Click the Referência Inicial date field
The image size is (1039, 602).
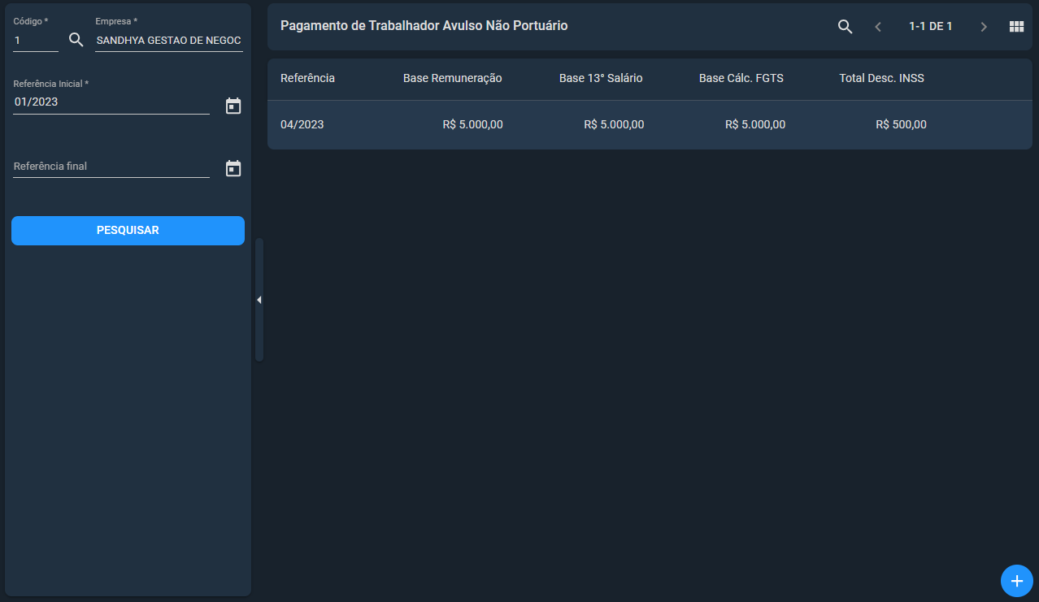click(111, 102)
